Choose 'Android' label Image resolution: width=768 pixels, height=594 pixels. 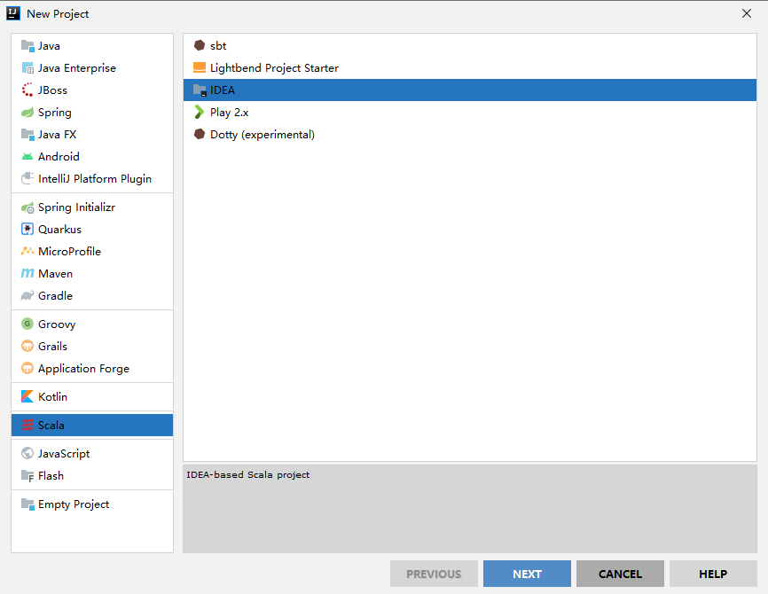tap(59, 157)
